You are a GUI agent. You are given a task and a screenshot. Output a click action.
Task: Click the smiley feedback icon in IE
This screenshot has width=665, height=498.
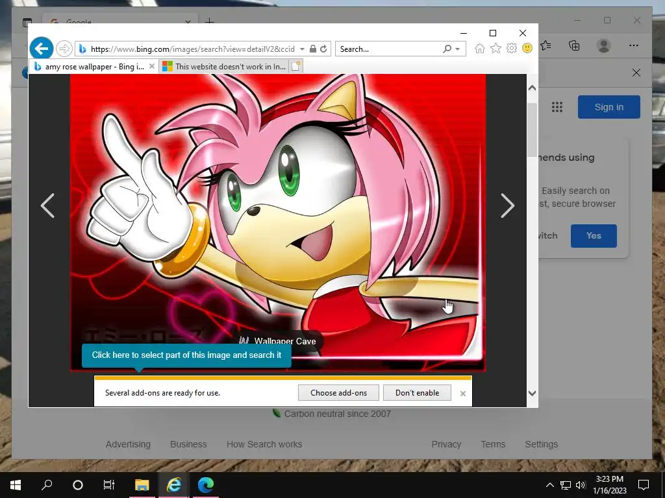coord(527,48)
